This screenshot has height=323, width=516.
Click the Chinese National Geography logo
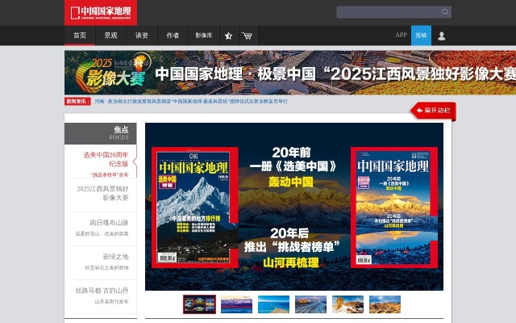point(101,12)
